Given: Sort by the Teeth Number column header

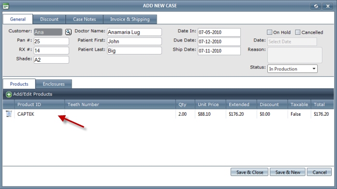Looking at the screenshot, I should coord(120,104).
